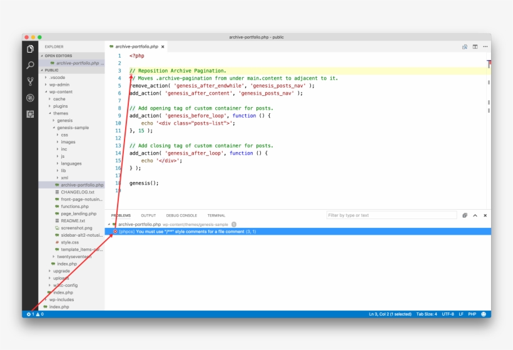Split the editor with the split icon
This screenshot has width=513, height=350.
[475, 47]
